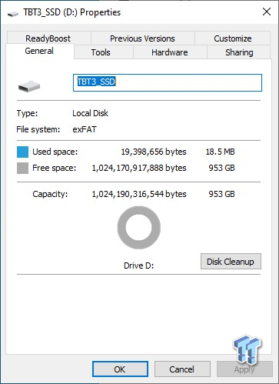Select the Customize tab
The image size is (279, 384).
pyautogui.click(x=233, y=38)
